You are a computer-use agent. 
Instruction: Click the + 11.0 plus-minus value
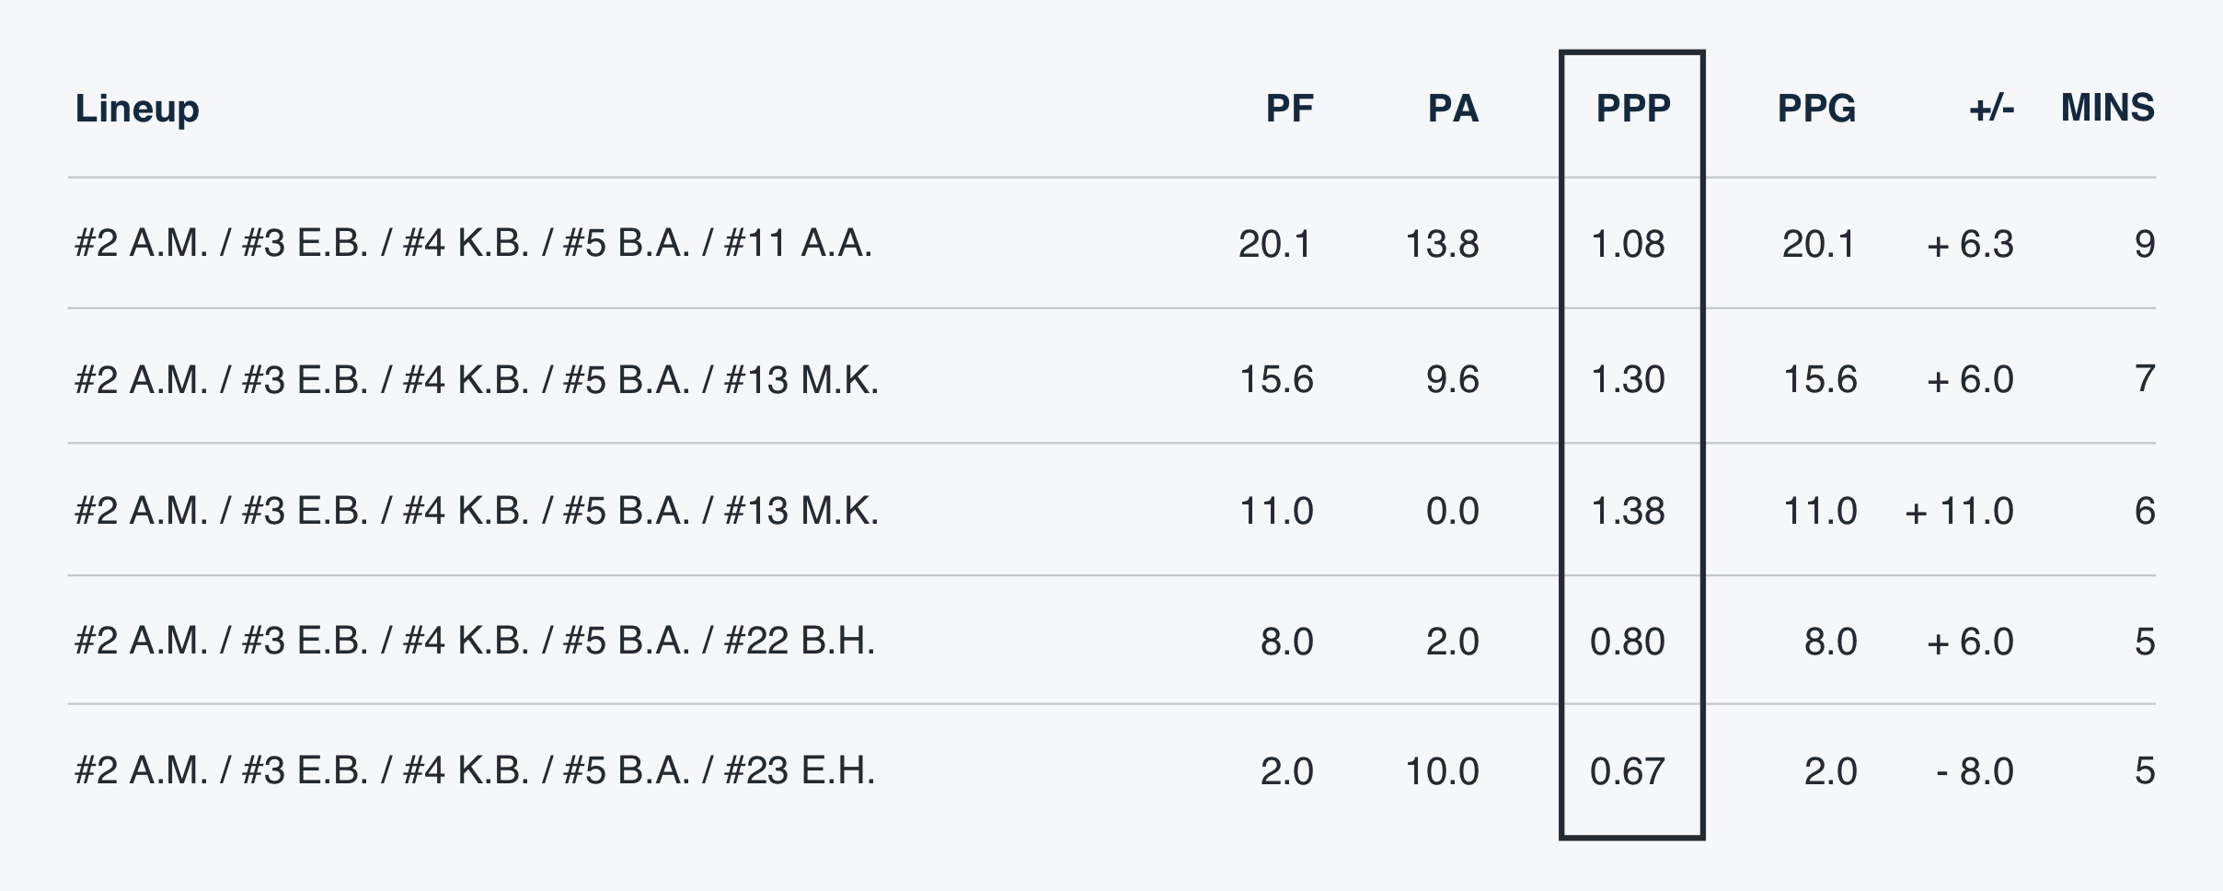[x=1959, y=511]
